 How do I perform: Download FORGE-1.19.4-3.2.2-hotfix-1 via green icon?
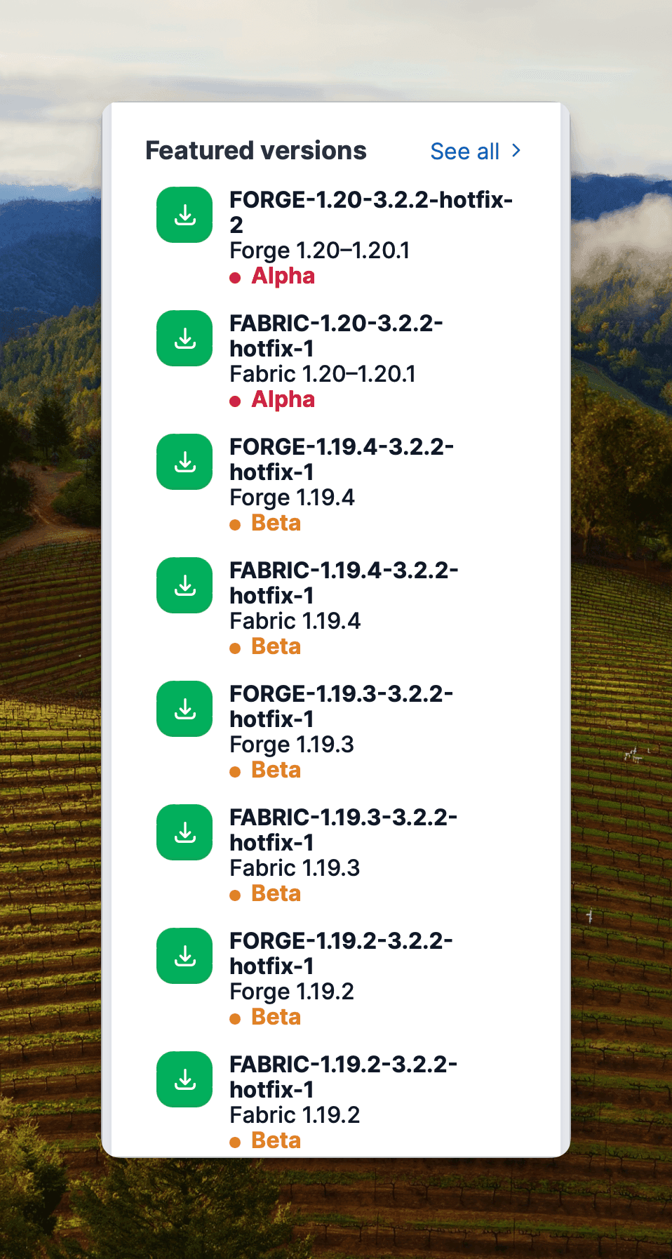tap(184, 462)
